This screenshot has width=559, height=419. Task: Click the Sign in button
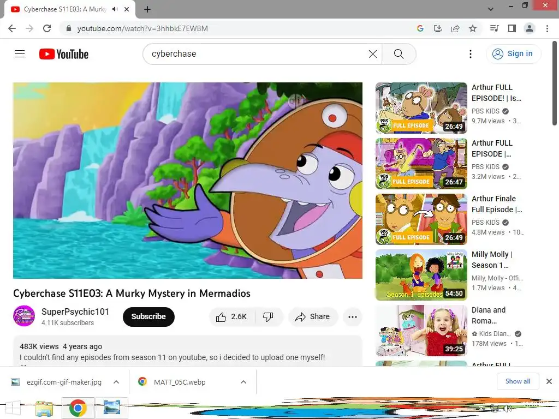tap(513, 54)
